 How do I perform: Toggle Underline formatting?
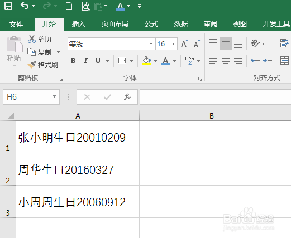[x=98, y=61]
